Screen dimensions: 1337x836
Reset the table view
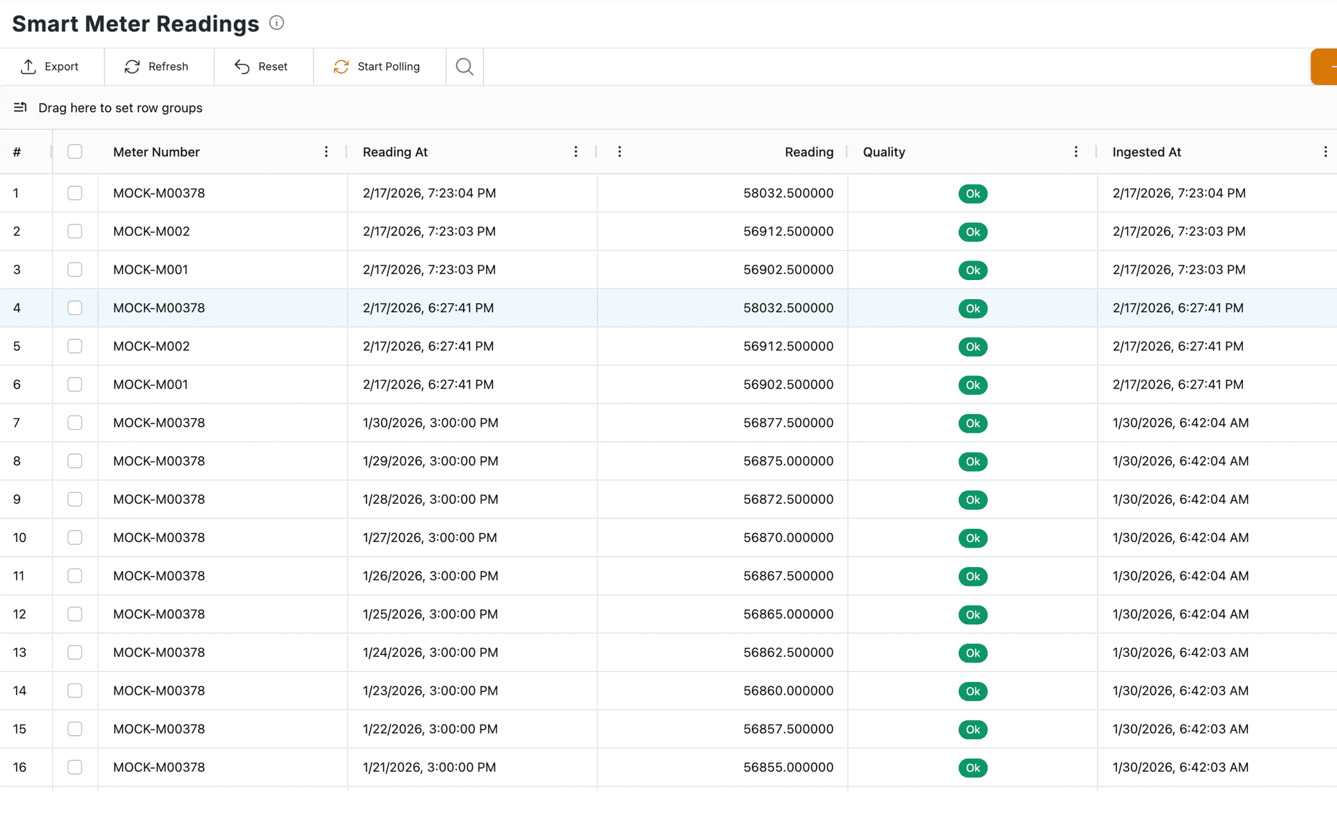(262, 67)
